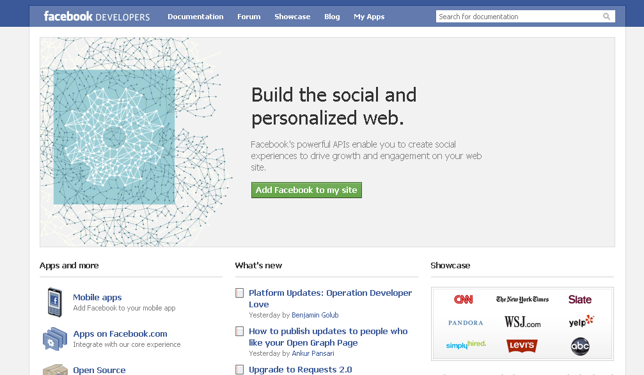Open the Mobile apps link
This screenshot has width=644, height=375.
click(x=97, y=297)
